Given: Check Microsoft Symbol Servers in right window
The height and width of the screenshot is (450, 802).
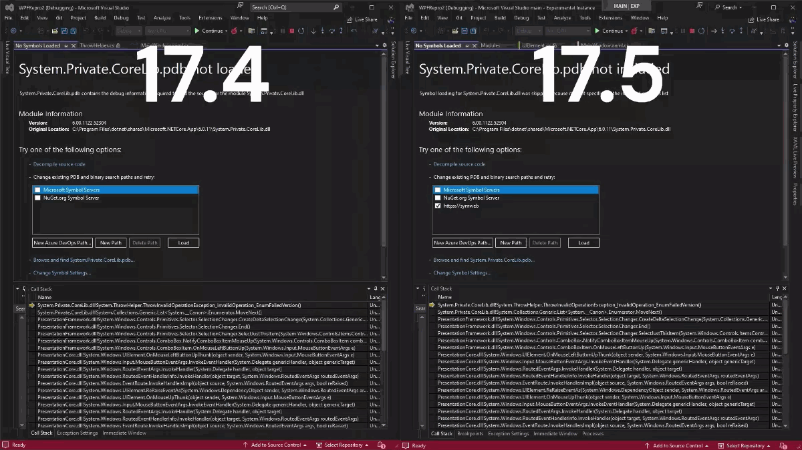Looking at the screenshot, I should pyautogui.click(x=438, y=190).
